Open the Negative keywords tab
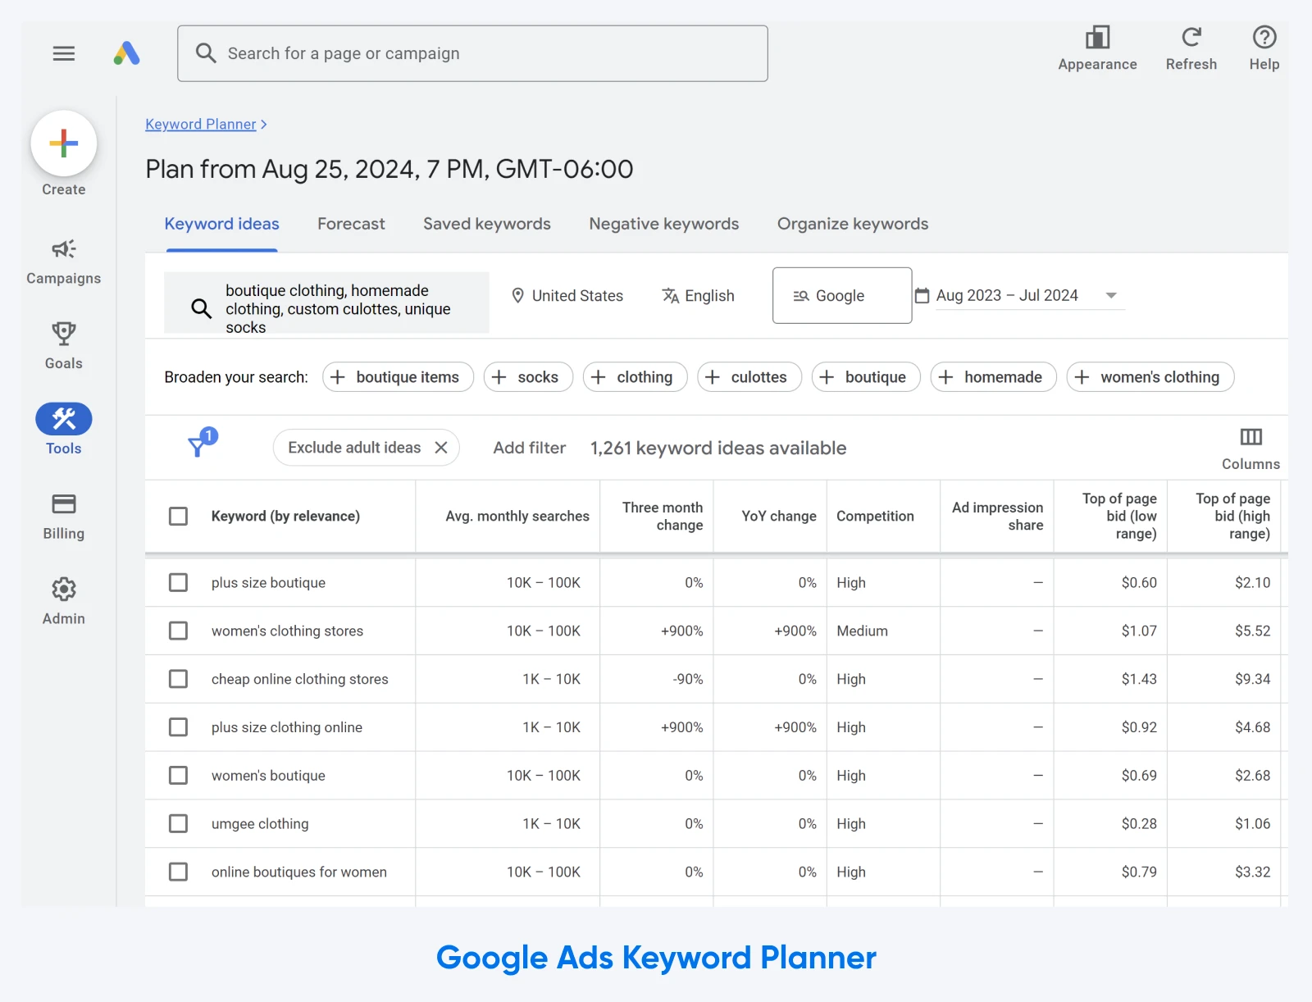This screenshot has width=1312, height=1002. pyautogui.click(x=664, y=224)
